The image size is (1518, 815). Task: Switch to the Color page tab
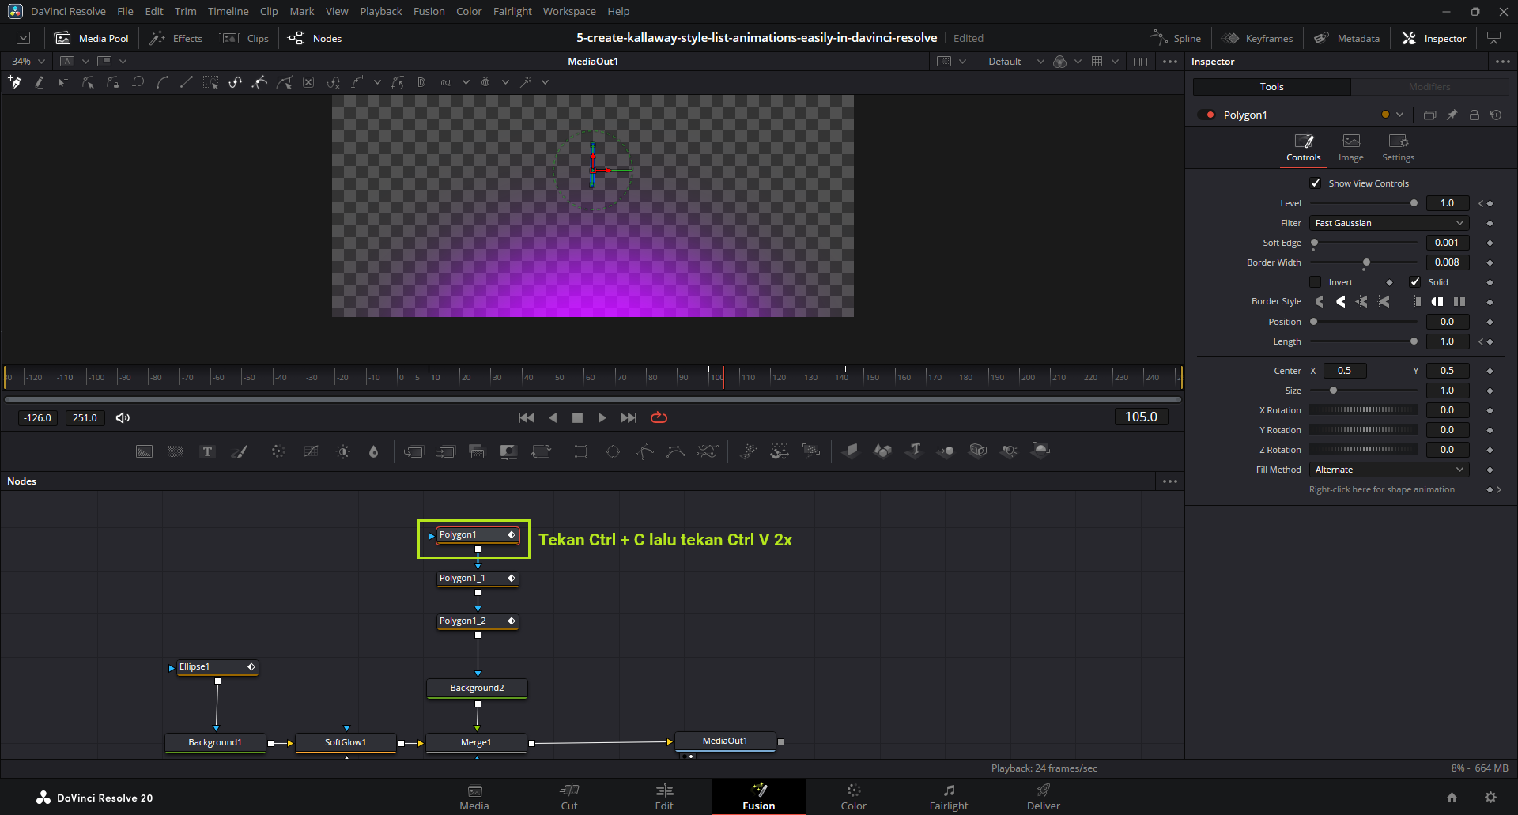[853, 797]
